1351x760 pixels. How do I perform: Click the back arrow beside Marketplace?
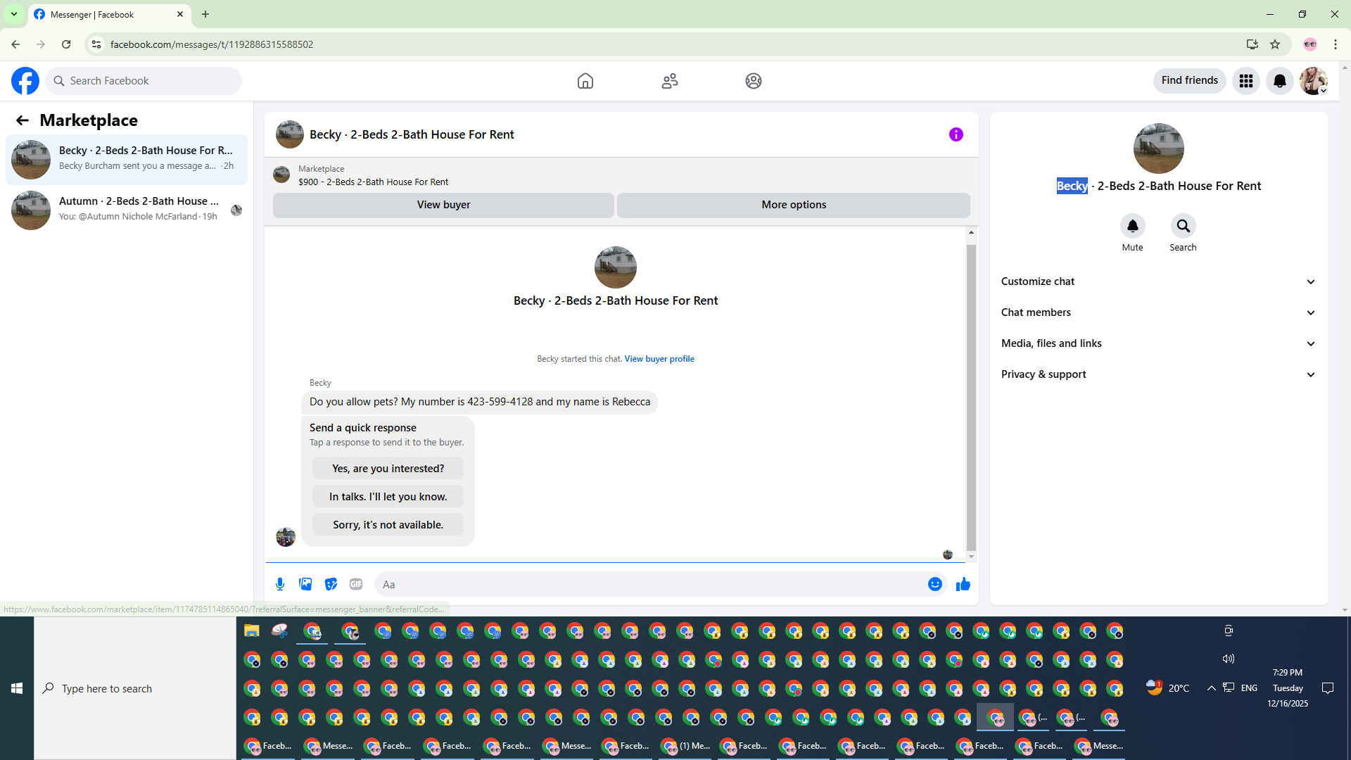[x=23, y=120]
